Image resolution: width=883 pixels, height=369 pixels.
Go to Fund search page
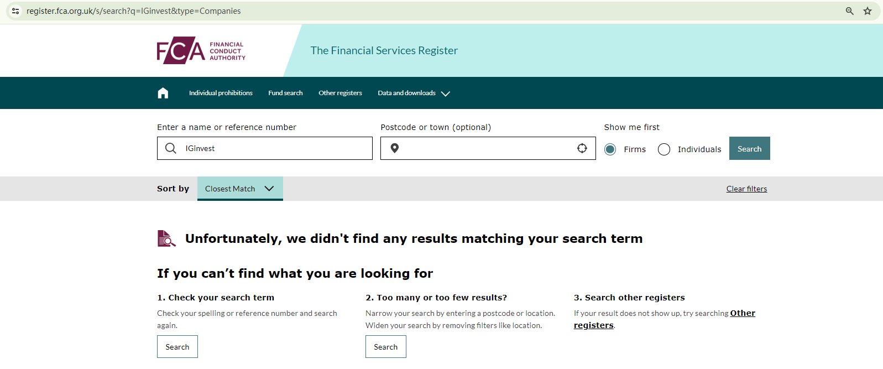coord(285,93)
